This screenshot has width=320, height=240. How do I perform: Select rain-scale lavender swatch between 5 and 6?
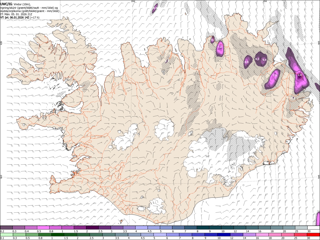(x=159, y=234)
